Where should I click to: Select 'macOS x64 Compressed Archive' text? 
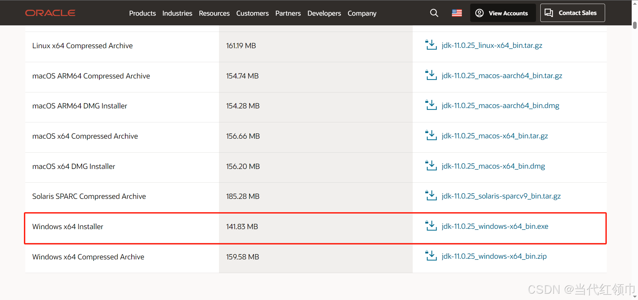tap(85, 136)
